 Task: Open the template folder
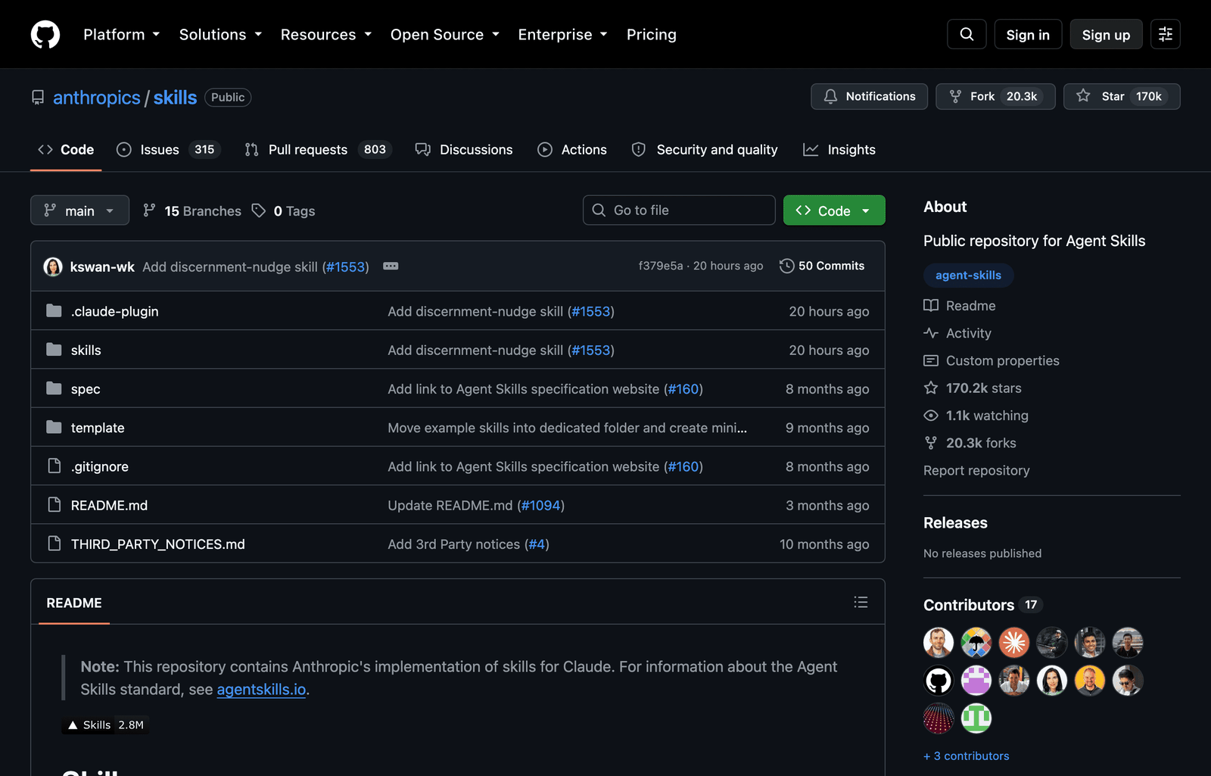[98, 428]
